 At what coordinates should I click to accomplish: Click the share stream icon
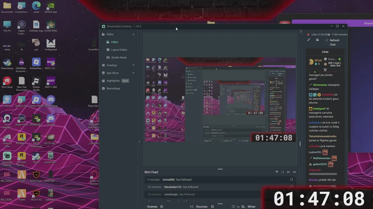coord(327,40)
